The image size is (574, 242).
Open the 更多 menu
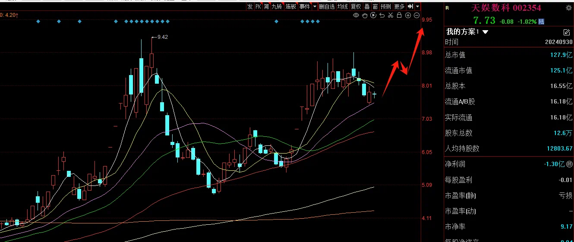coord(399,6)
